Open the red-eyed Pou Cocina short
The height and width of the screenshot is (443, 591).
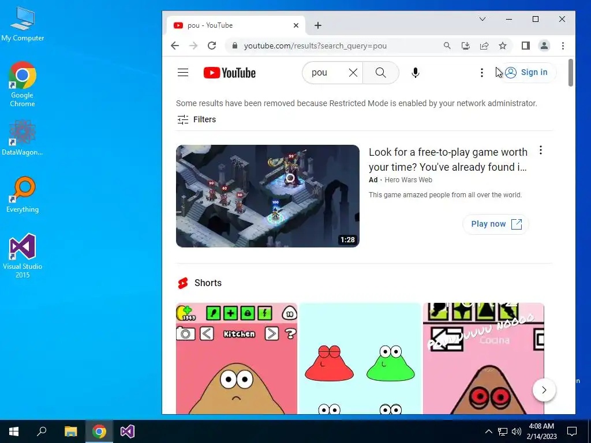pyautogui.click(x=483, y=358)
